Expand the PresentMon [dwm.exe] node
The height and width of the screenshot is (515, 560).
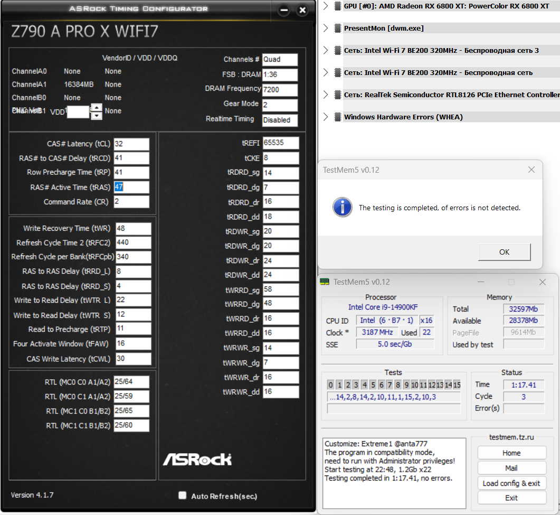pos(325,28)
